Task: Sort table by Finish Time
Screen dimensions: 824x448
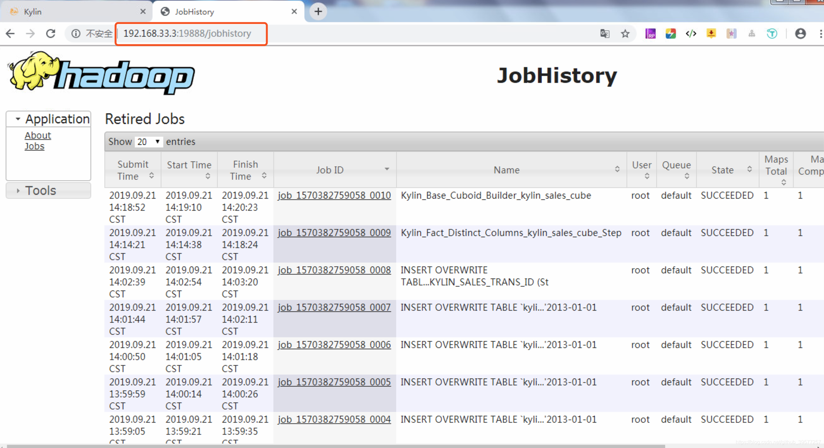Action: (245, 170)
